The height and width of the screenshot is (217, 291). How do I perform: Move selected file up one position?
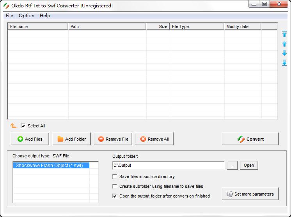284,44
